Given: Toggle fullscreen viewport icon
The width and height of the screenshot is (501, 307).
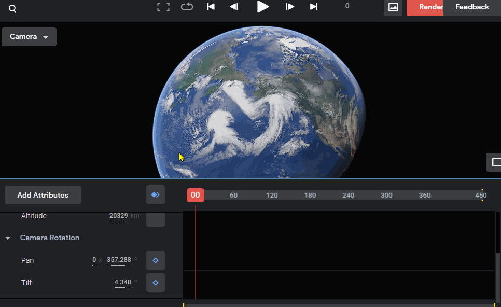Looking at the screenshot, I should [x=163, y=7].
